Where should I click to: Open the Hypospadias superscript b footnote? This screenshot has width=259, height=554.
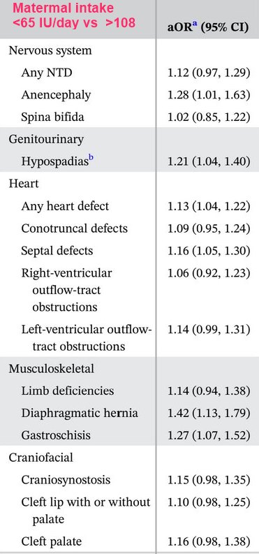tap(91, 159)
